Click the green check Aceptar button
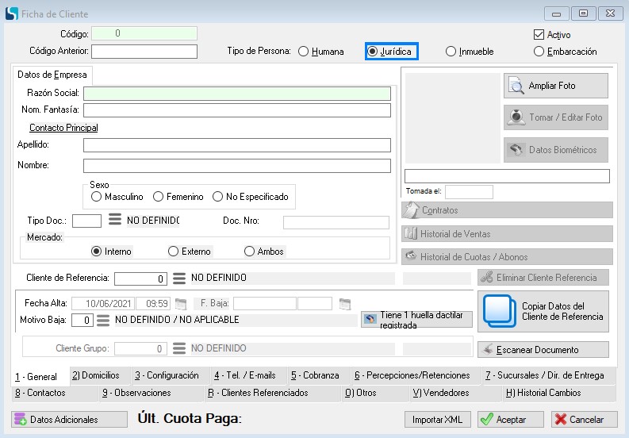 coord(510,419)
